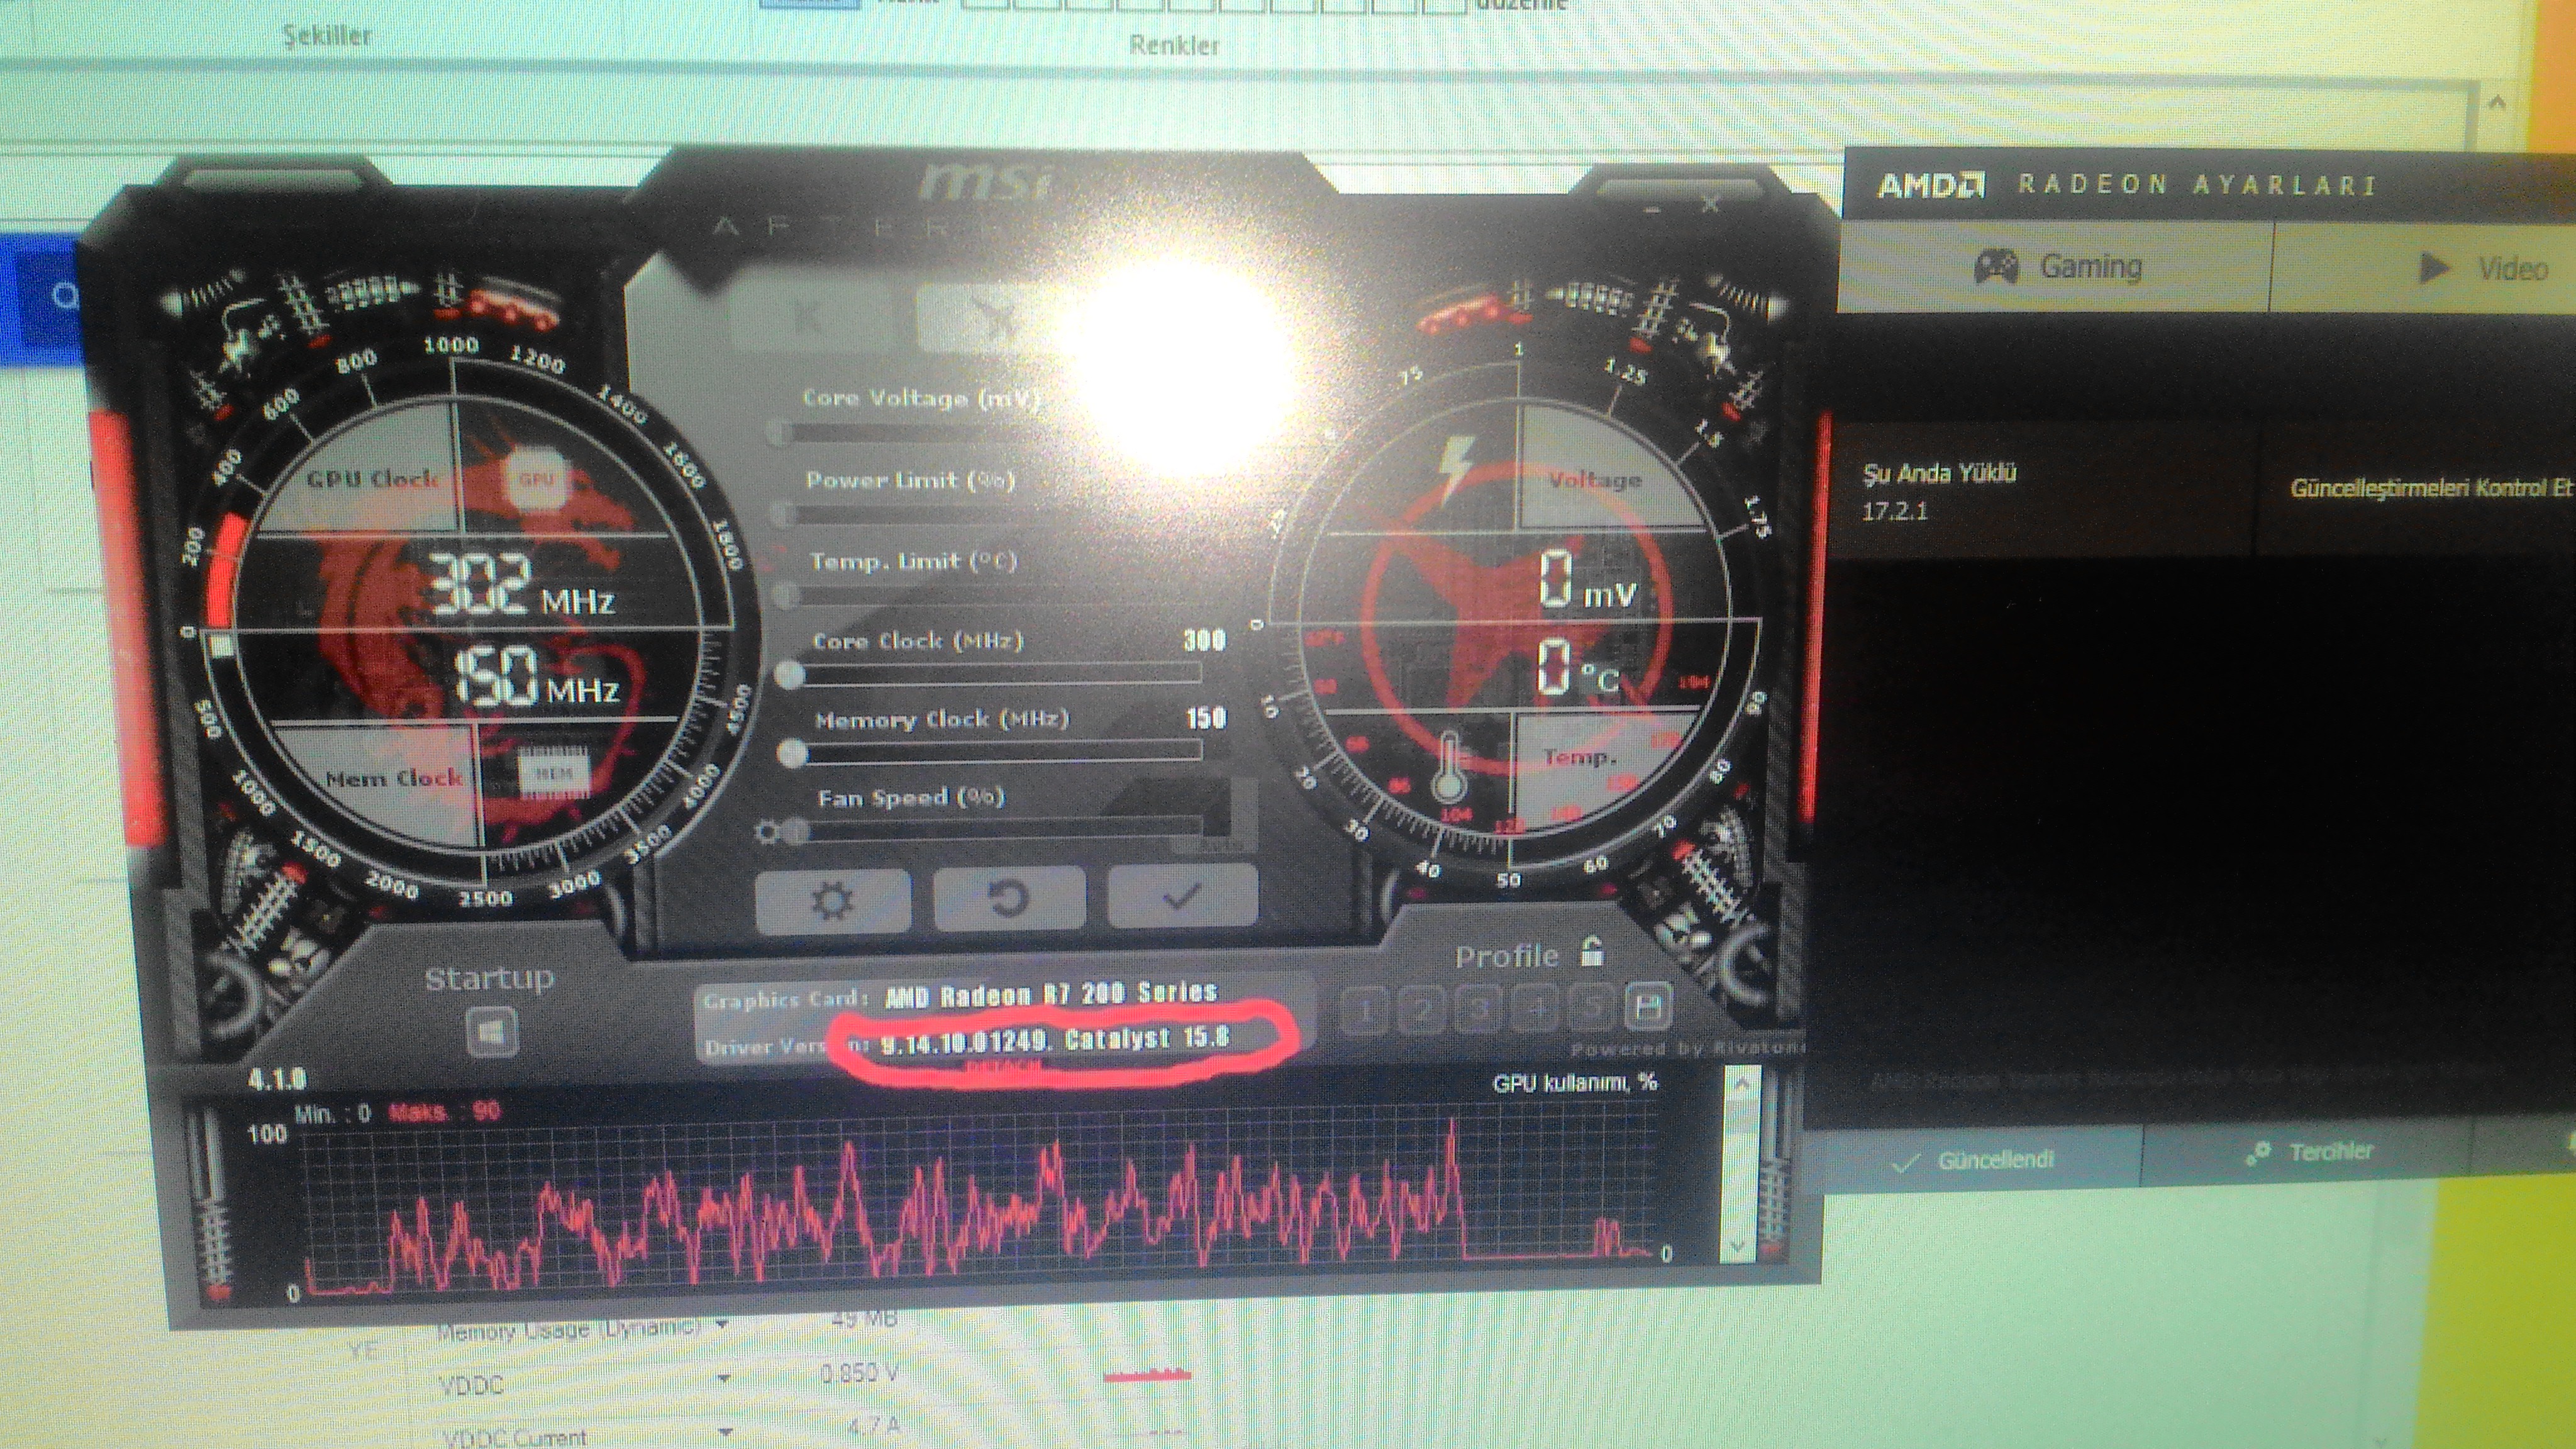Click the thermometer temperature icon
The image size is (2576, 1449).
point(1450,767)
